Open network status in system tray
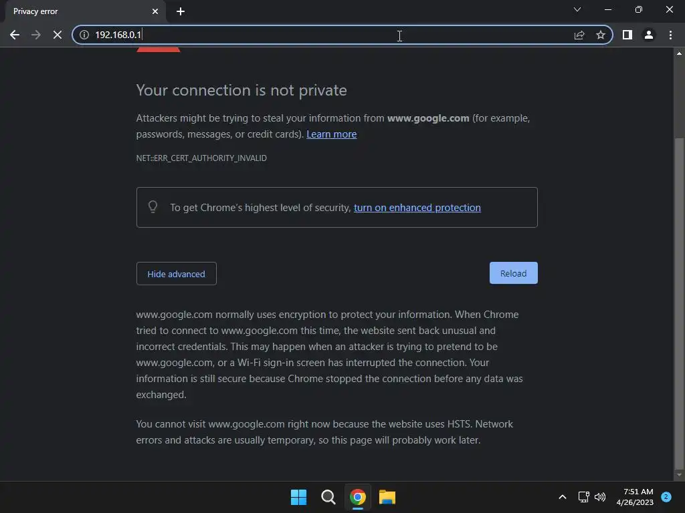The height and width of the screenshot is (513, 685). point(583,497)
